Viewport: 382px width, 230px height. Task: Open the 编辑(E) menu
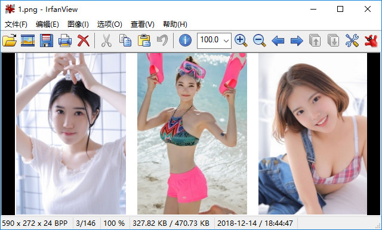47,24
